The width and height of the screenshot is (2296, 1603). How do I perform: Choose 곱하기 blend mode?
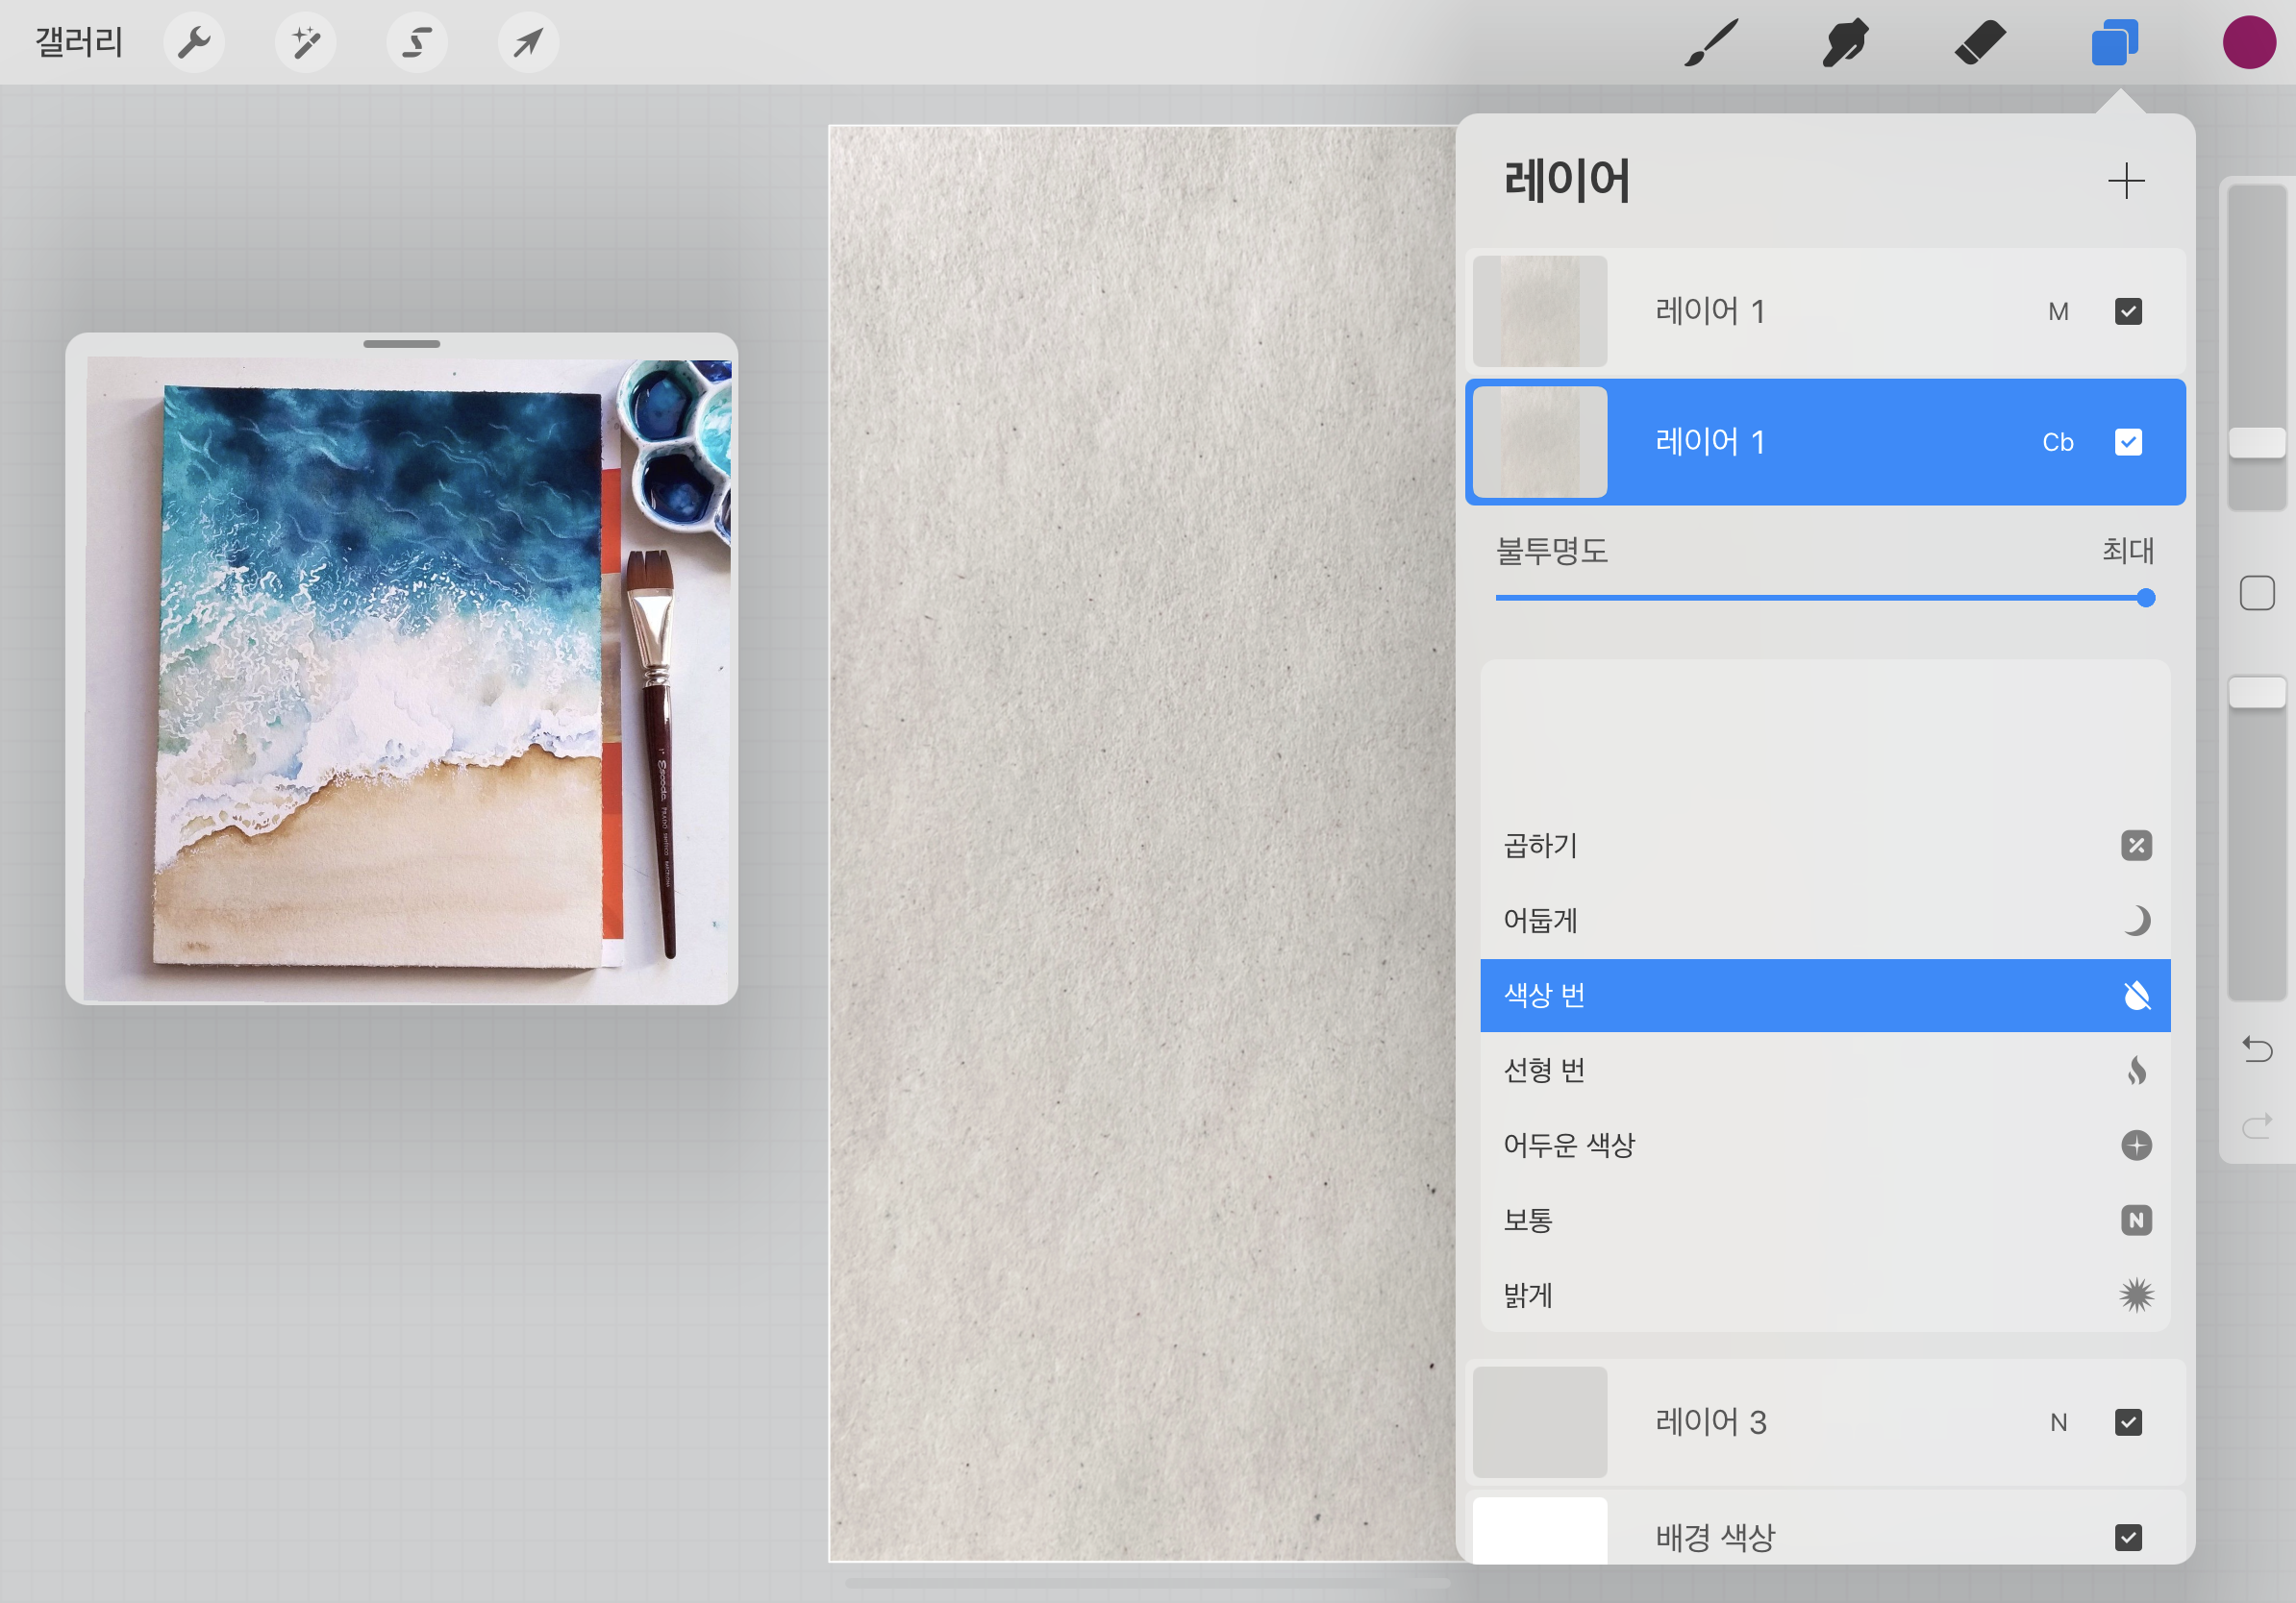[1824, 846]
